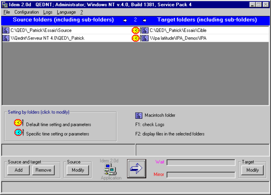The image size is (271, 195).
Task: Open the Configuration menu
Action: pos(26,12)
